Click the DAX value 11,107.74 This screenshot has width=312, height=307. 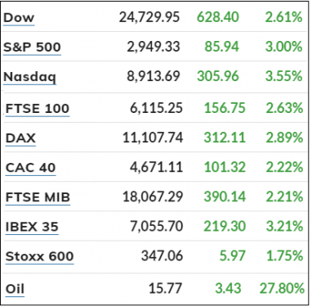[x=153, y=138]
